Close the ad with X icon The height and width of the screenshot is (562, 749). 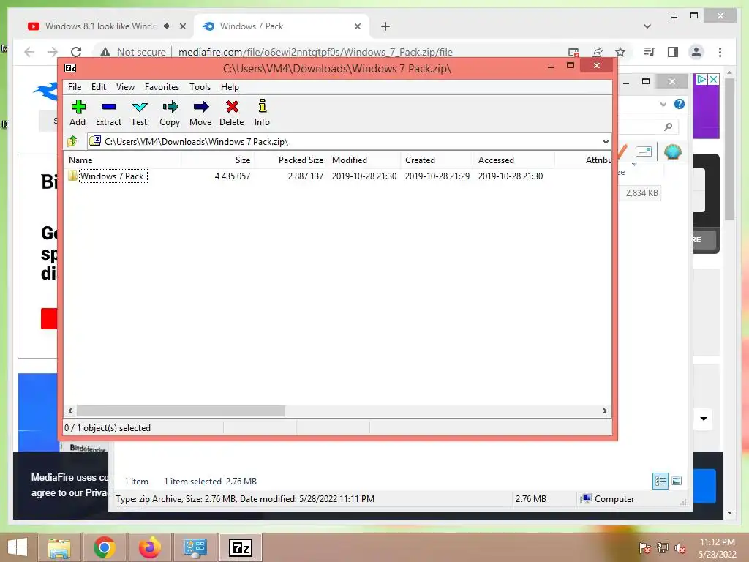[713, 79]
